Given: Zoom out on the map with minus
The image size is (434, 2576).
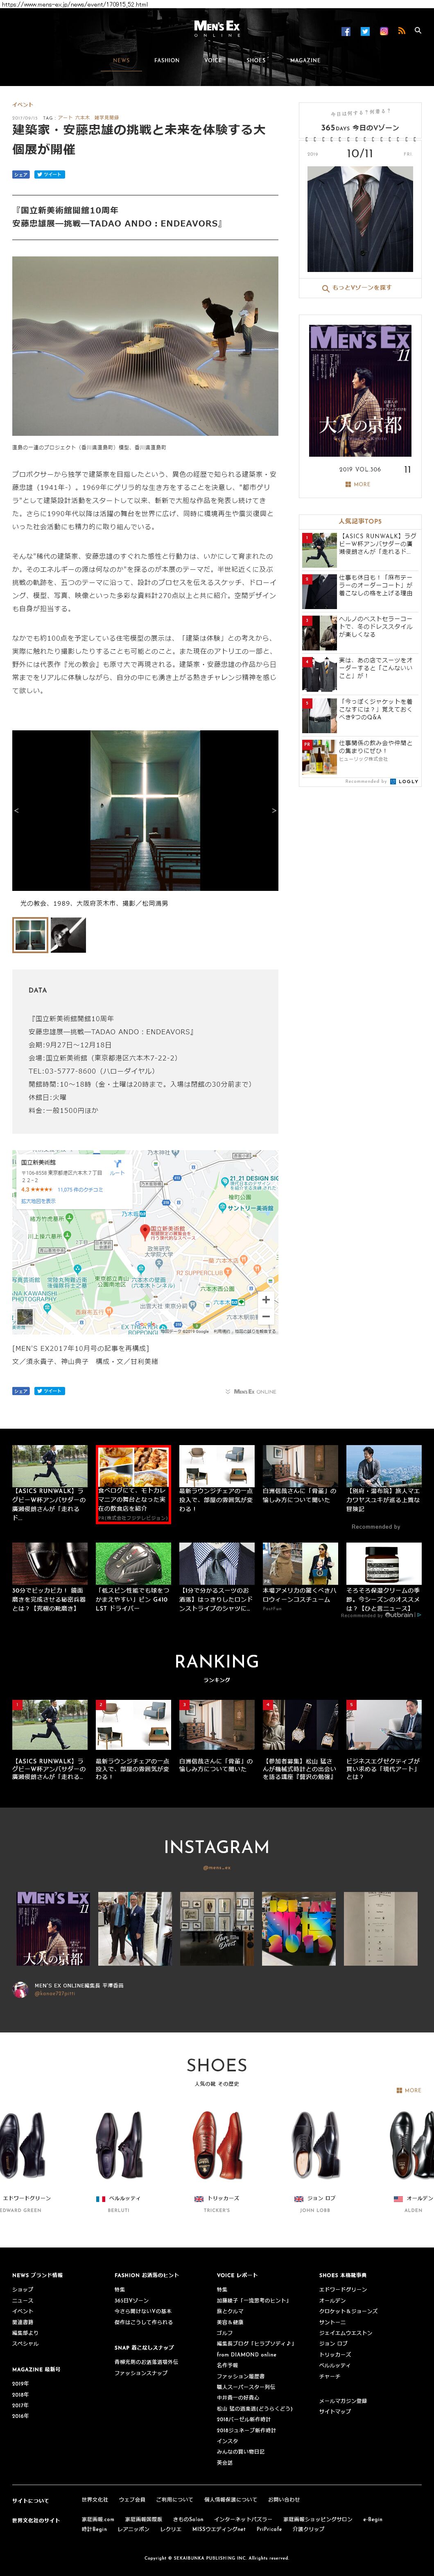Looking at the screenshot, I should [266, 1317].
